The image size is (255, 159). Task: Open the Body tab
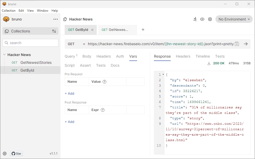coord(87,56)
